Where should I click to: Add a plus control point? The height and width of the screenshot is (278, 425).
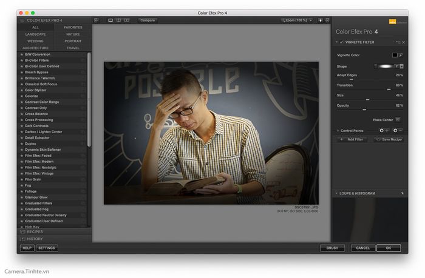coord(384,131)
